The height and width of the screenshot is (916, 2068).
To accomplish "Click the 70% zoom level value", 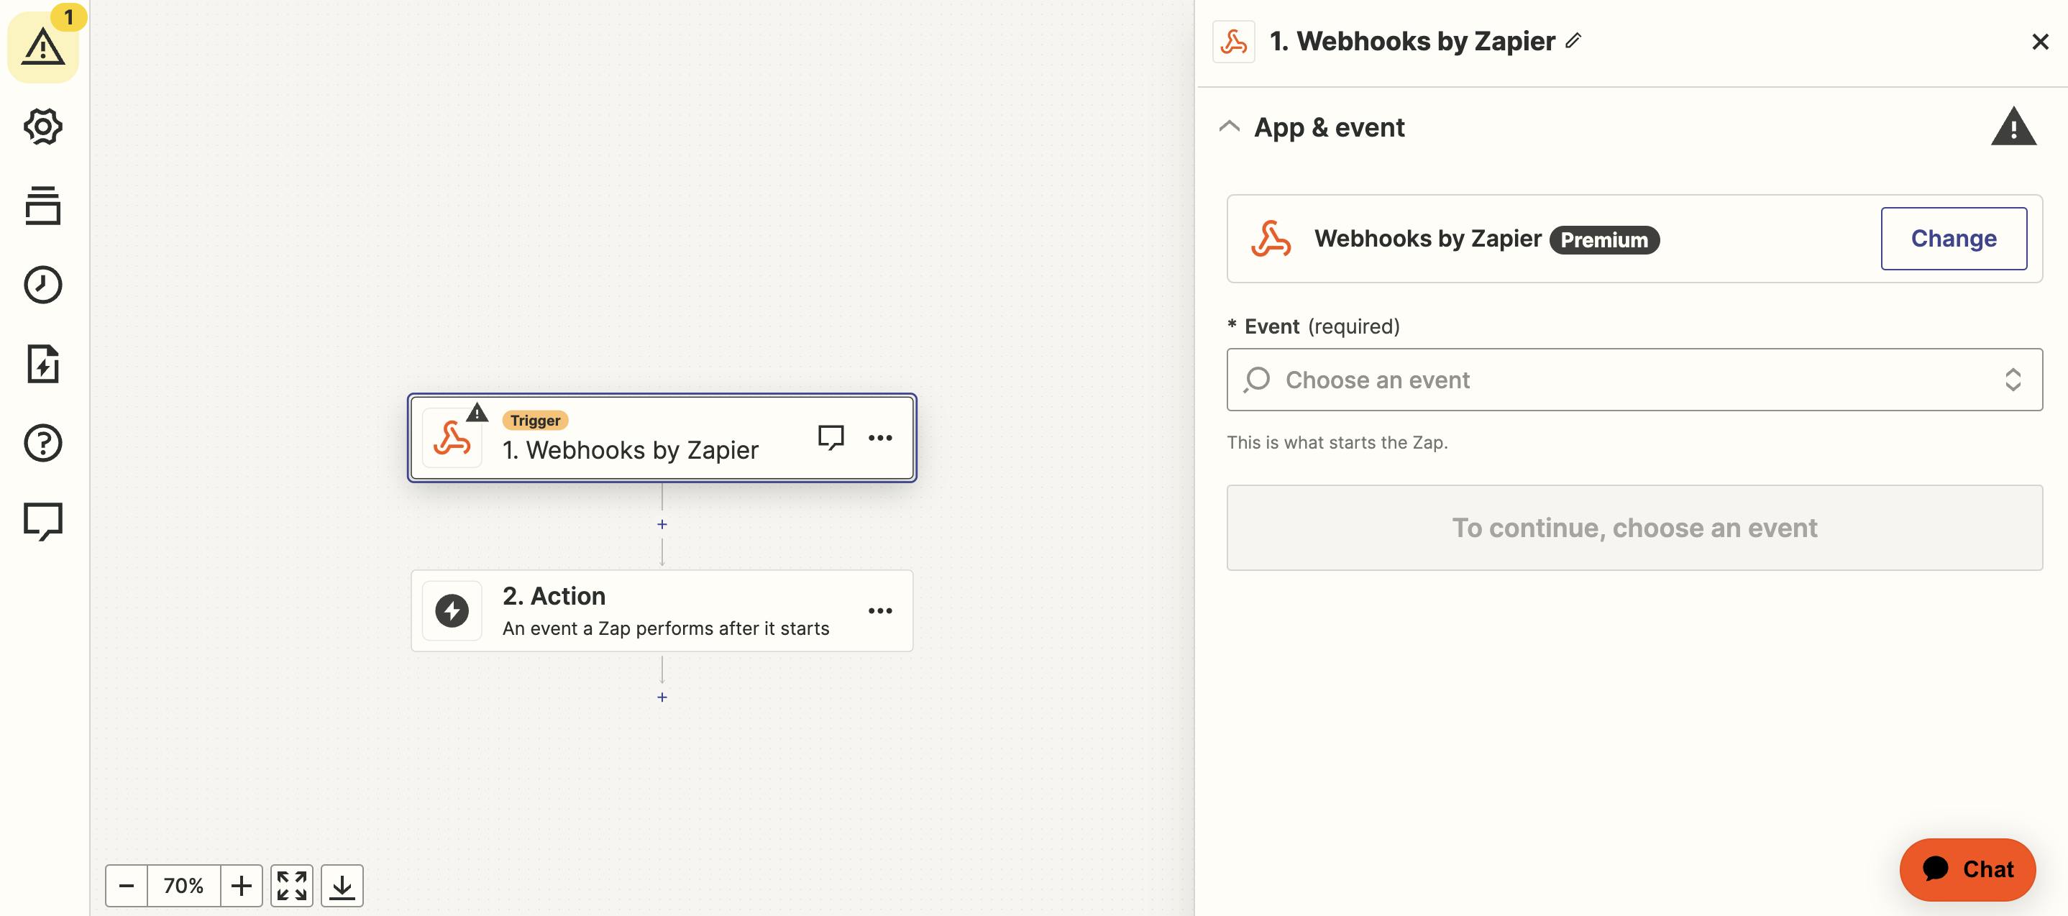I will point(183,886).
